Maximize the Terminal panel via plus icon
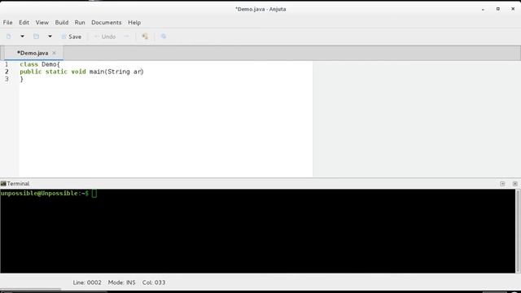Screen dimensions: 521x293 502,184
